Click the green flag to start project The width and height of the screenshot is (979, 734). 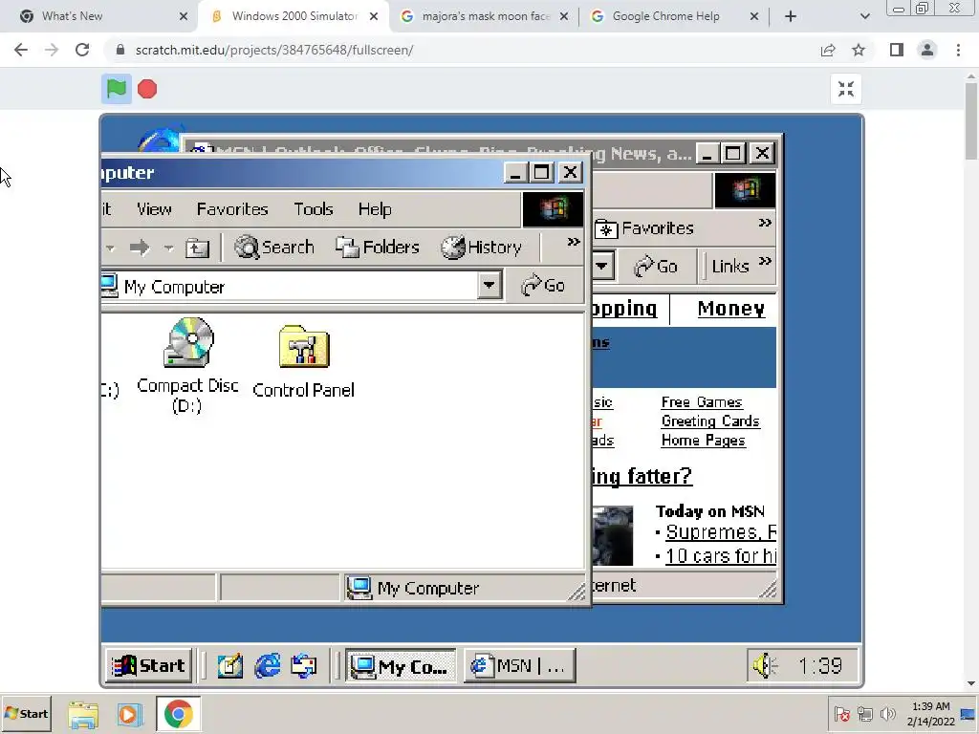point(116,89)
